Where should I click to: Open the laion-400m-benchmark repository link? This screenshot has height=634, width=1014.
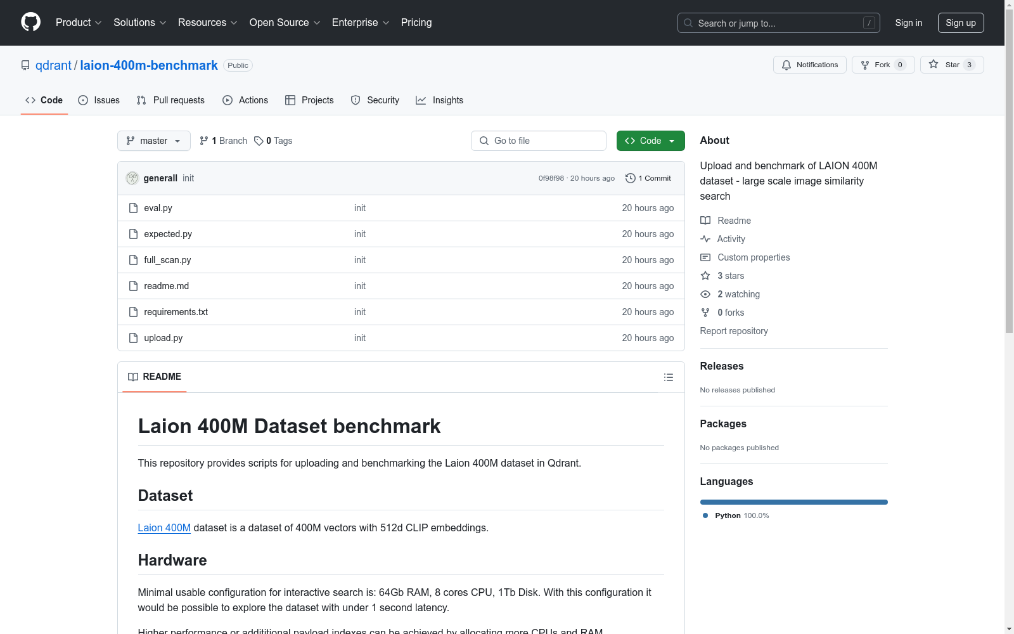(149, 65)
